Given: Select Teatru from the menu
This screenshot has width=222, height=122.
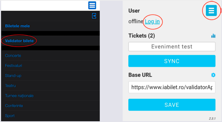Looking at the screenshot, I should (x=11, y=86).
